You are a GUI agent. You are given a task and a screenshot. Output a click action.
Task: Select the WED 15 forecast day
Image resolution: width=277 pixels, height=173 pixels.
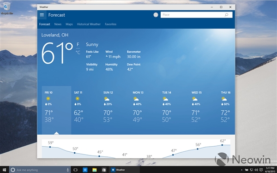[x=203, y=110]
